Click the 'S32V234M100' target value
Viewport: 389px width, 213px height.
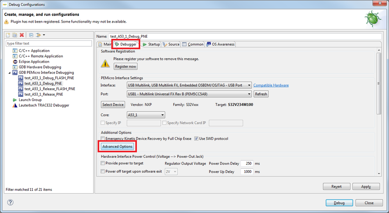click(240, 105)
